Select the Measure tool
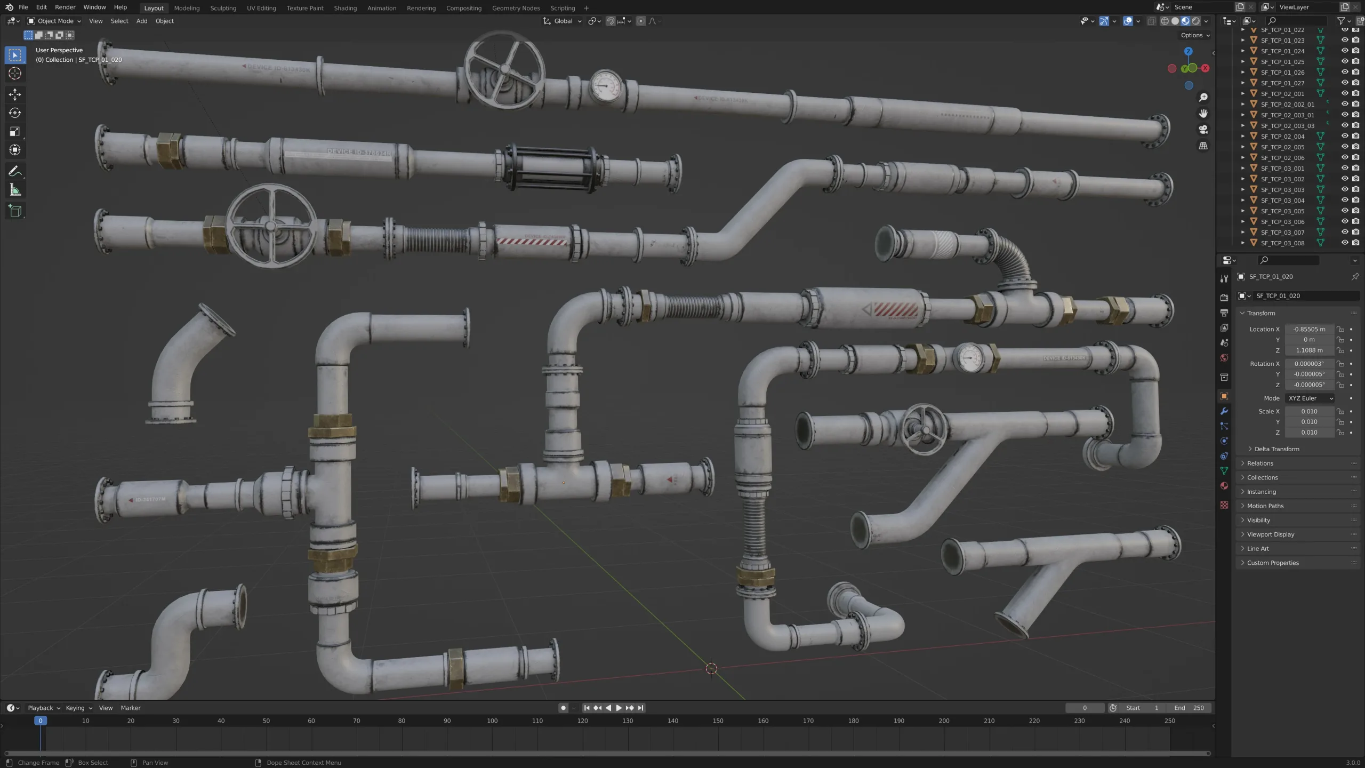1365x768 pixels. 14,189
